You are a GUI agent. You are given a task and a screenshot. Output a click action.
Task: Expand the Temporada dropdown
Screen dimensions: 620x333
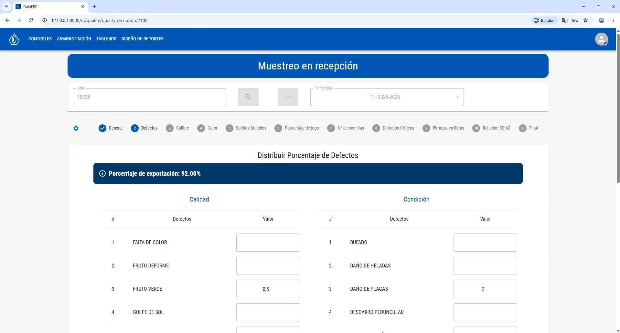(387, 97)
